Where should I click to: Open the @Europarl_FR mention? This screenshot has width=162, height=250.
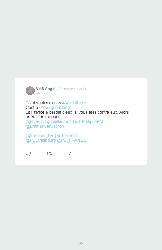point(40,136)
